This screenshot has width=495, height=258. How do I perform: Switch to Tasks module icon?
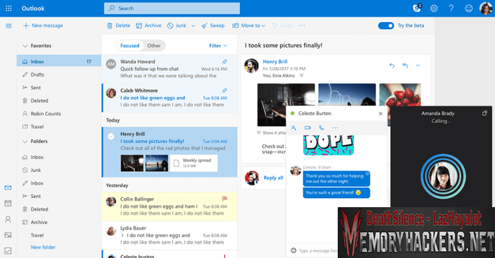click(8, 251)
